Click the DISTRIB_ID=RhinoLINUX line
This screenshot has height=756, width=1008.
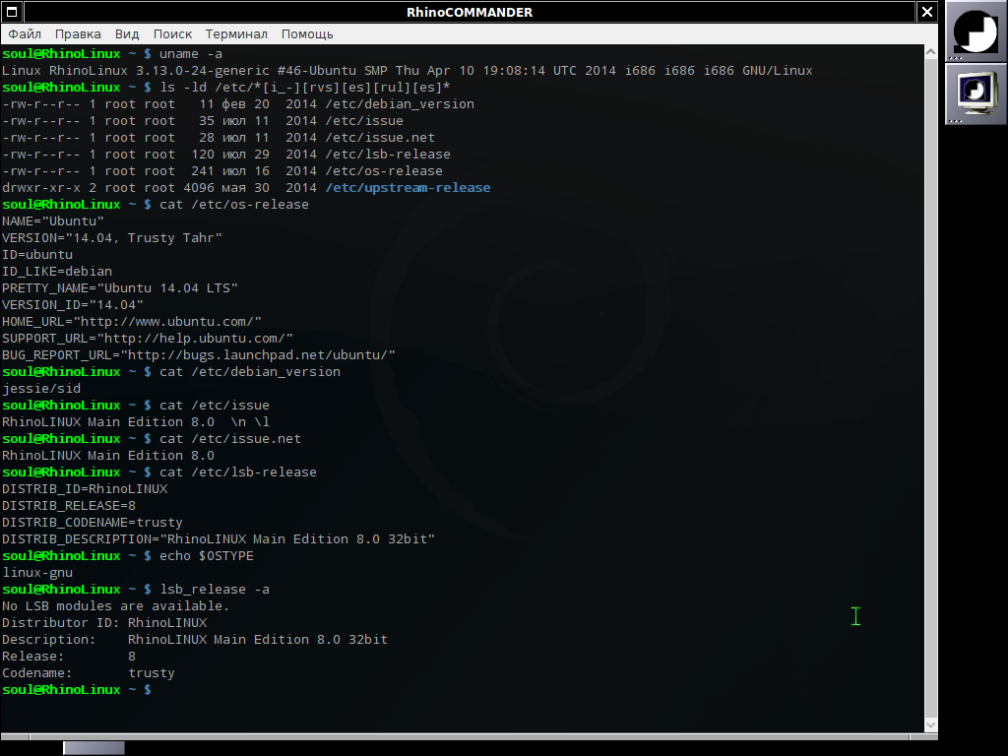click(x=85, y=488)
